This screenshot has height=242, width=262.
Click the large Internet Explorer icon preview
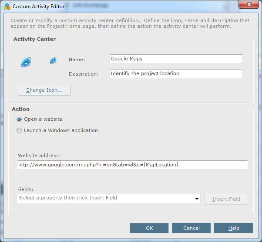(26, 62)
